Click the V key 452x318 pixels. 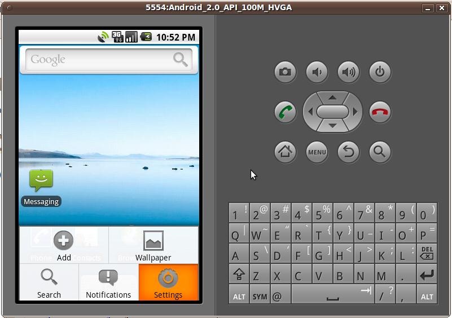tap(322, 274)
